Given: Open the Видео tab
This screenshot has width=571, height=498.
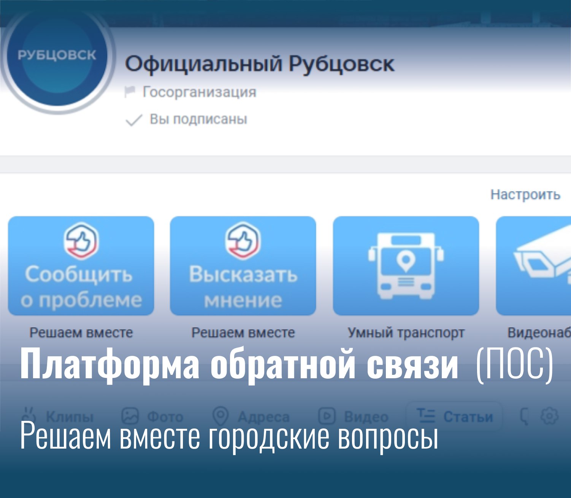Looking at the screenshot, I should coord(354,417).
